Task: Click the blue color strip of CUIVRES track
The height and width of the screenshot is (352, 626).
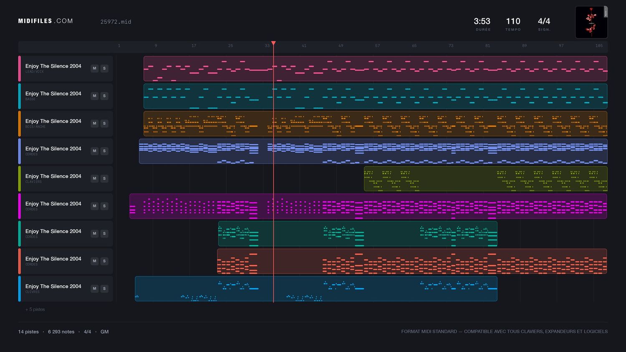Action: pyautogui.click(x=20, y=289)
